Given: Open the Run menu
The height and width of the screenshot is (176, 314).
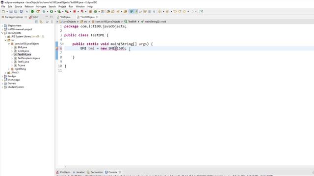Looking at the screenshot, I should pyautogui.click(x=71, y=6).
